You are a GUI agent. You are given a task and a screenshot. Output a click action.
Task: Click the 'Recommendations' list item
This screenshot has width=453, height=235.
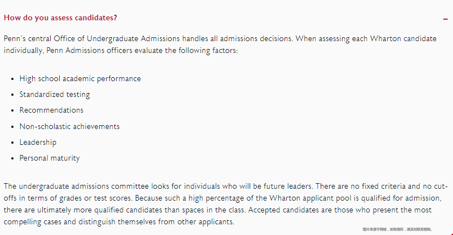coord(51,110)
